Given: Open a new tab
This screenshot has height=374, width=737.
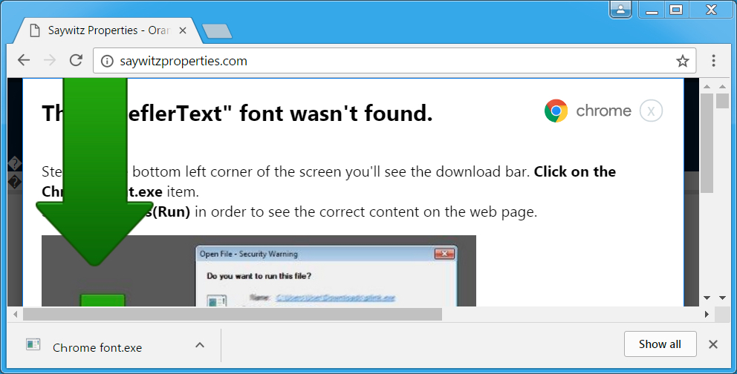Looking at the screenshot, I should tap(217, 31).
